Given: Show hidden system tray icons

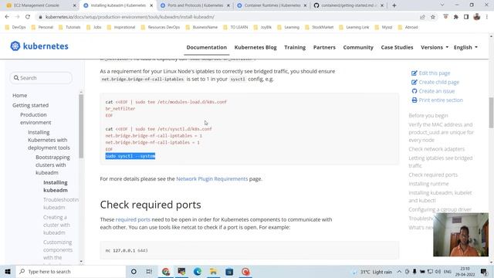Looking at the screenshot, I should 399,271.
